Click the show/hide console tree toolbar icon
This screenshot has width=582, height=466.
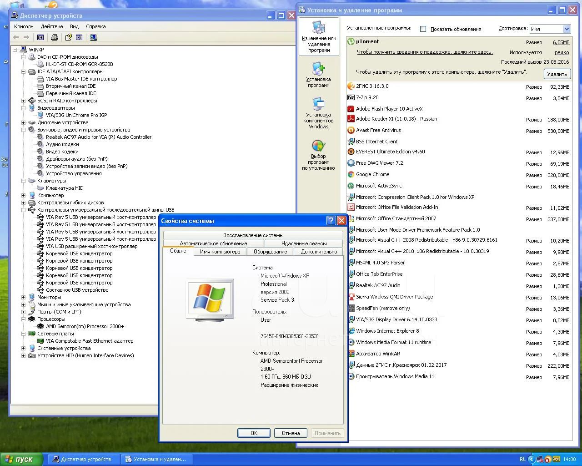click(40, 37)
